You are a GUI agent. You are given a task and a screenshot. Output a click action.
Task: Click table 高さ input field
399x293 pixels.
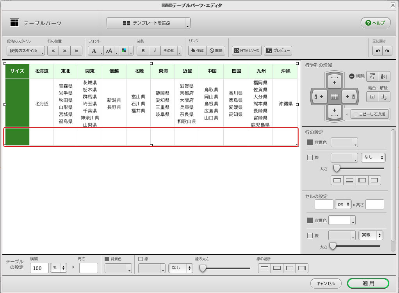tap(89, 268)
